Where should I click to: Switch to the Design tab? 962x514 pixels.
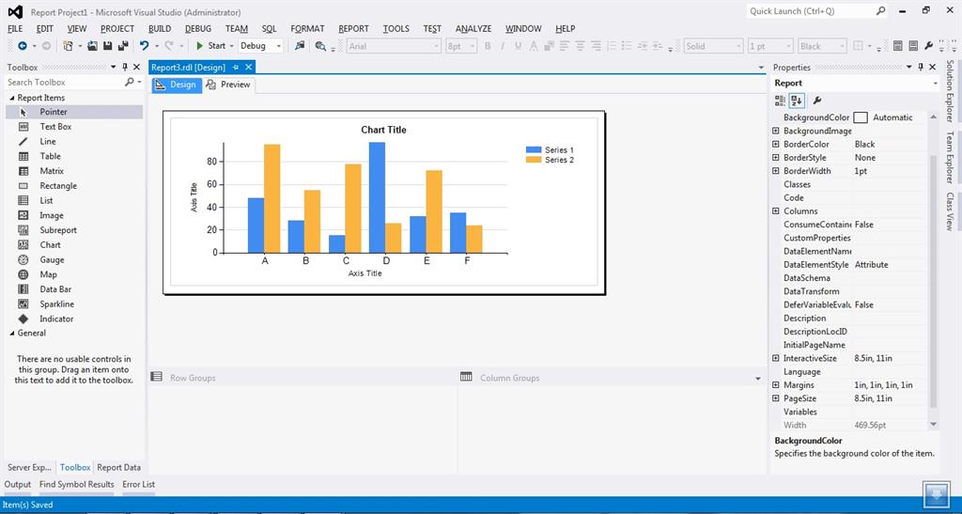coord(176,85)
